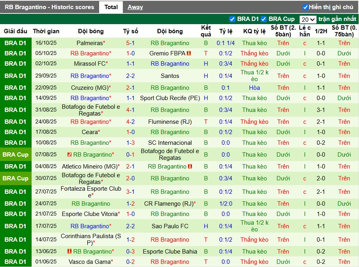Image resolution: width=359 pixels, height=267 pixels.
Task: Switch to the Total tab
Action: pyautogui.click(x=111, y=7)
